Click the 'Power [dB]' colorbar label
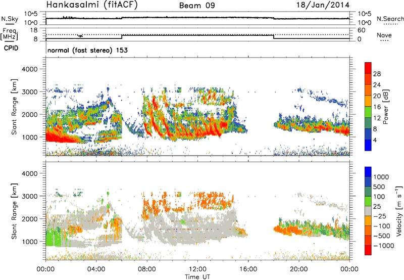 coord(385,107)
